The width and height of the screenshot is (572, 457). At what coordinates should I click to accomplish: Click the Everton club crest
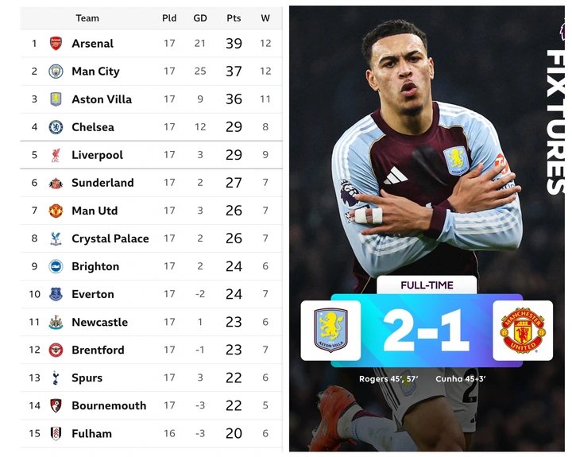(x=56, y=294)
